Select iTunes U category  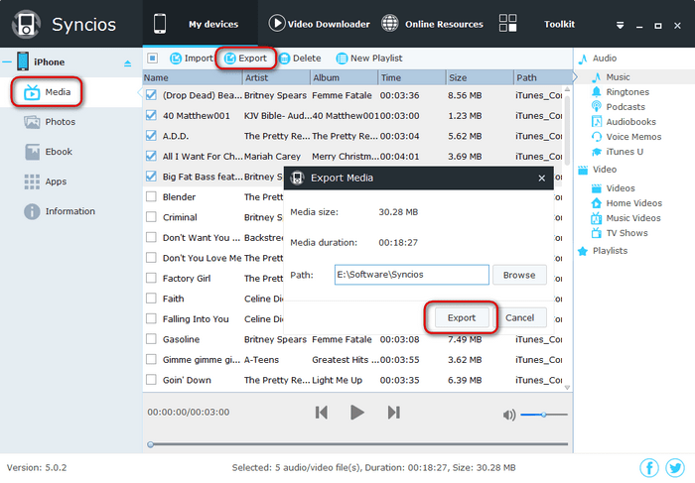point(617,152)
